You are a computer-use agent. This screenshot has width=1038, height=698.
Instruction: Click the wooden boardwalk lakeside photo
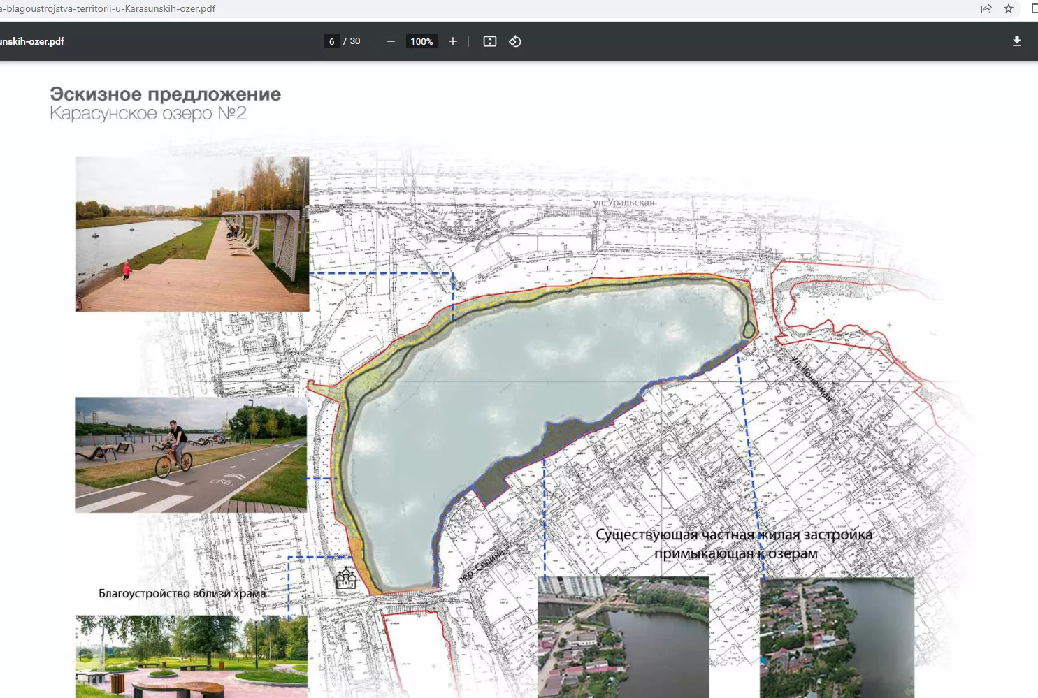[192, 234]
